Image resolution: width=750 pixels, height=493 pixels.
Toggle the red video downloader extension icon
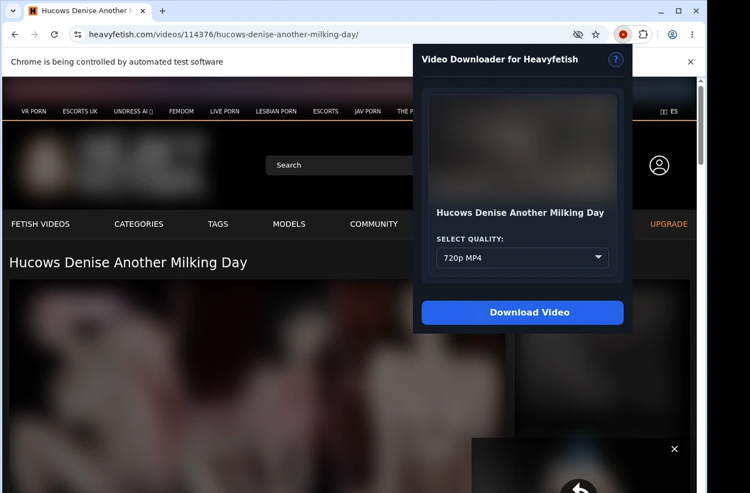pos(623,35)
